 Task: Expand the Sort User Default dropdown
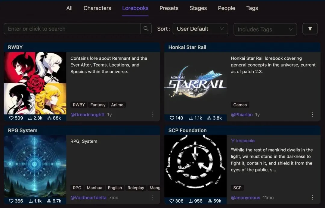200,29
